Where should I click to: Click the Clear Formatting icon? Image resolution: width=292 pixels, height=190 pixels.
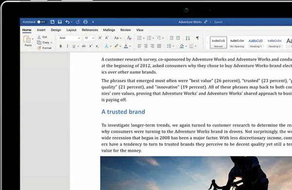pos(129,38)
